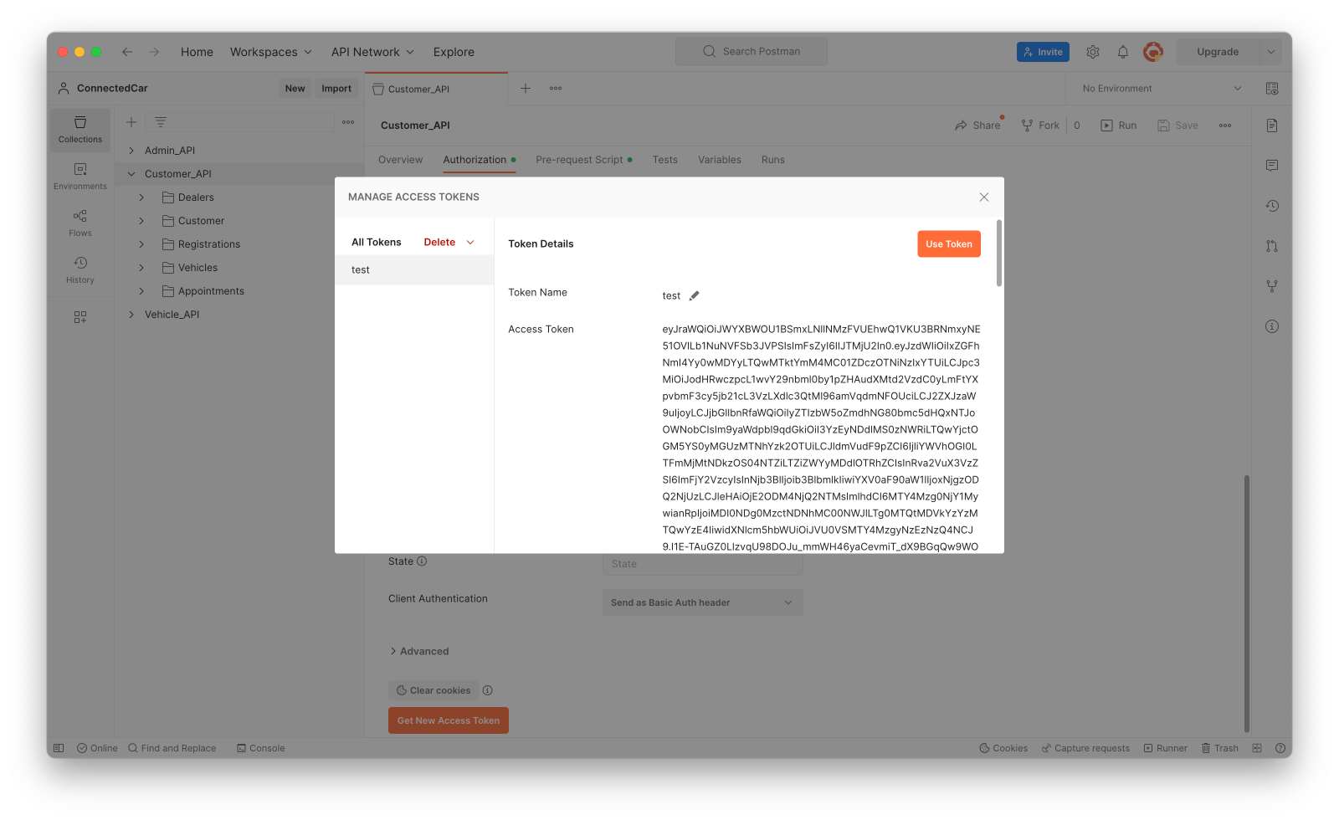Open the API Network menu
The height and width of the screenshot is (820, 1339).
coord(372,52)
